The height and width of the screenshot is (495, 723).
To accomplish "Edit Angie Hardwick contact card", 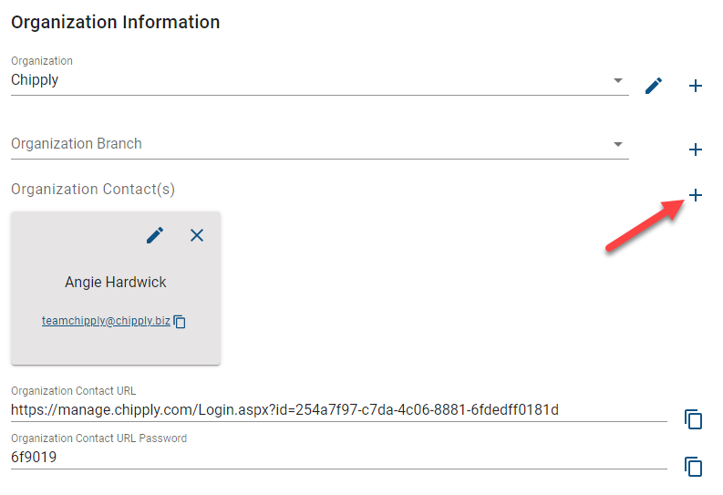I will pos(155,235).
